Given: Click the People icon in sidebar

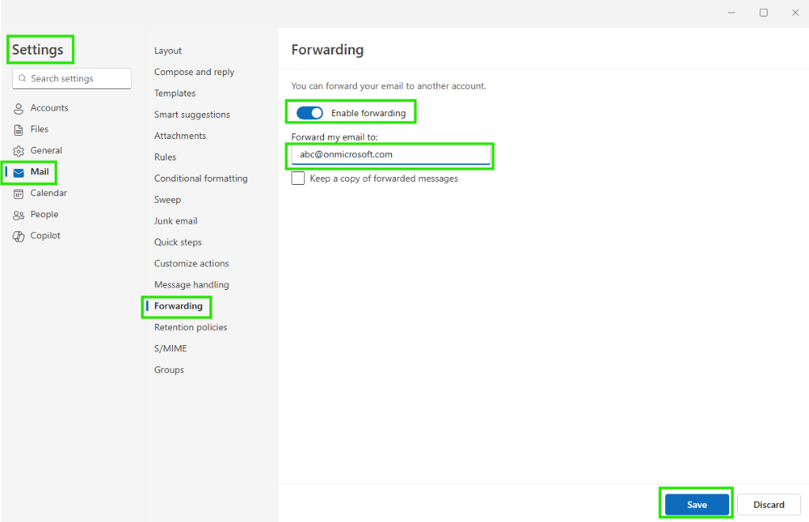Looking at the screenshot, I should click(19, 215).
